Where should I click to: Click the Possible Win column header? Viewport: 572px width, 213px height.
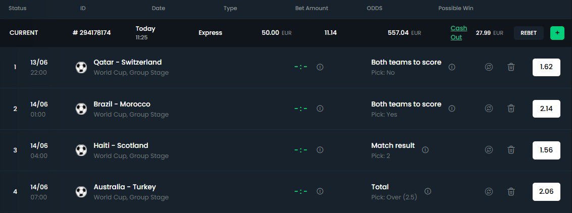pos(455,8)
